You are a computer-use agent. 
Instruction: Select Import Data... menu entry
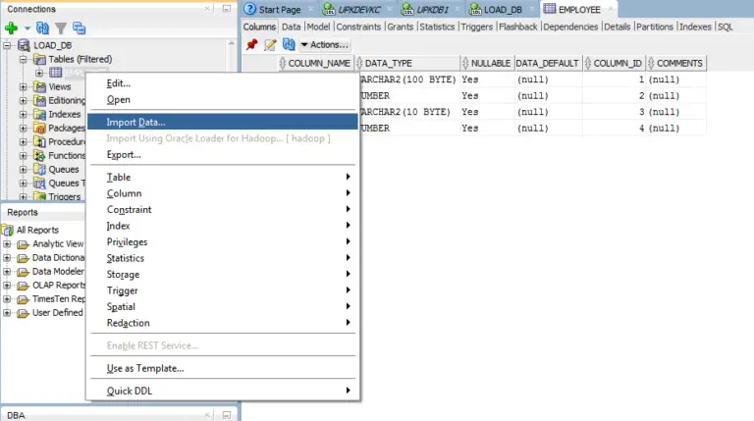point(223,122)
